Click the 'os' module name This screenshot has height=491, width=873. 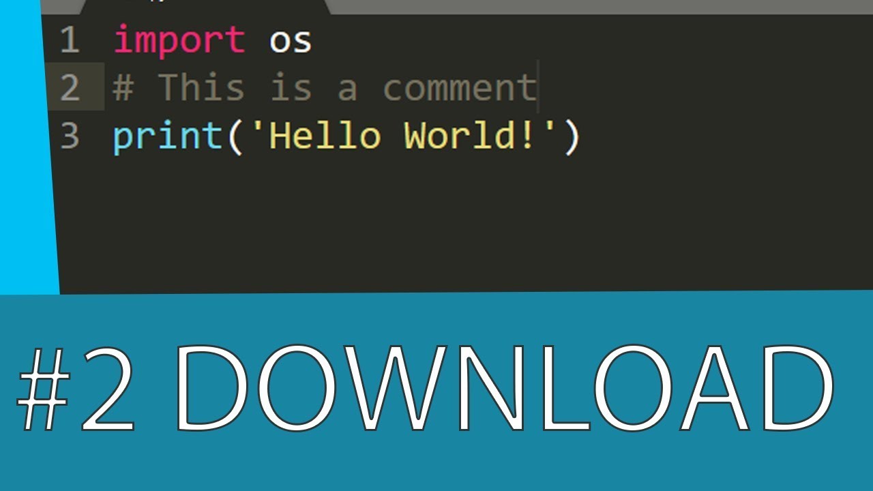coord(291,42)
